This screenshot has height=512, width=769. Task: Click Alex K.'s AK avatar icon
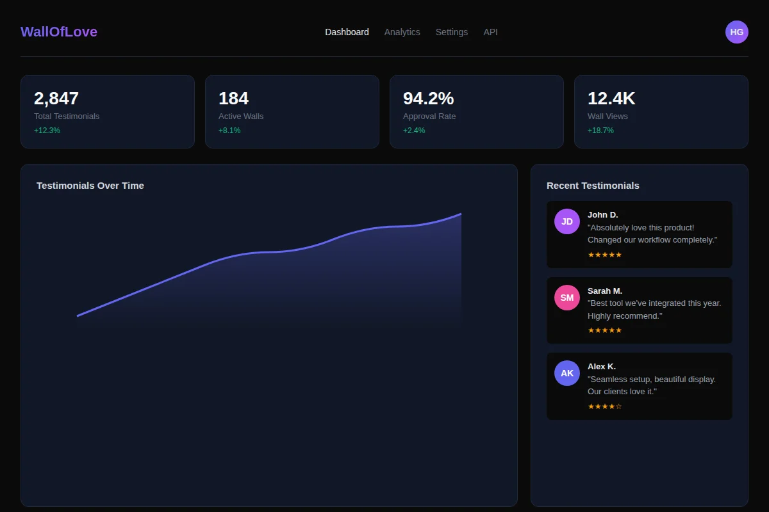pyautogui.click(x=566, y=372)
